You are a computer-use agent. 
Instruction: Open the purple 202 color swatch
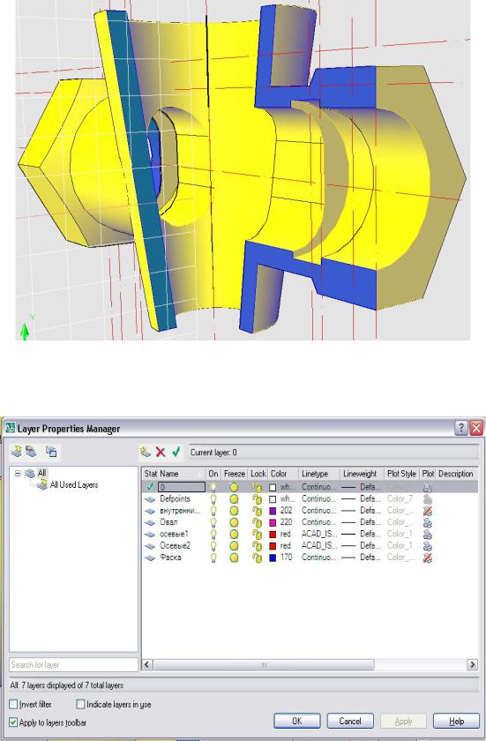(273, 511)
